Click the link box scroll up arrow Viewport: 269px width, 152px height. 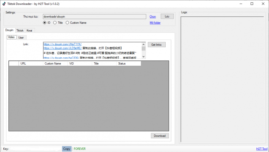coord(144,44)
